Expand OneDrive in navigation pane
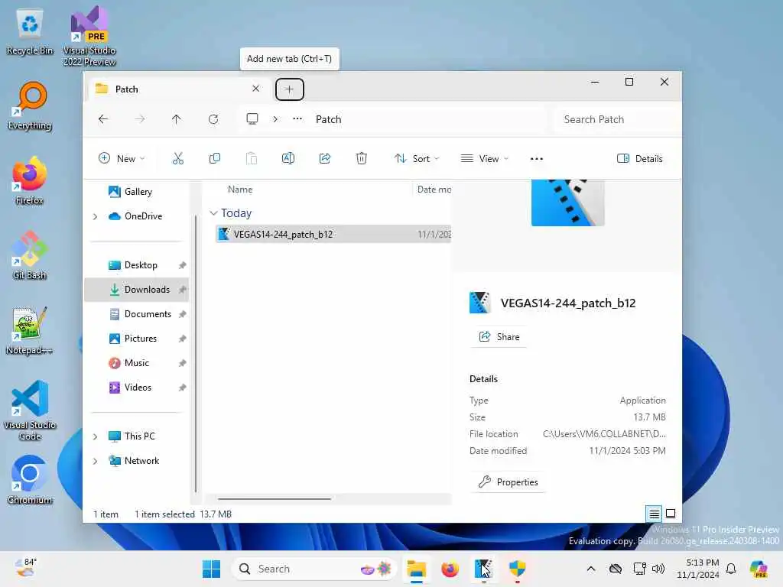 click(95, 216)
